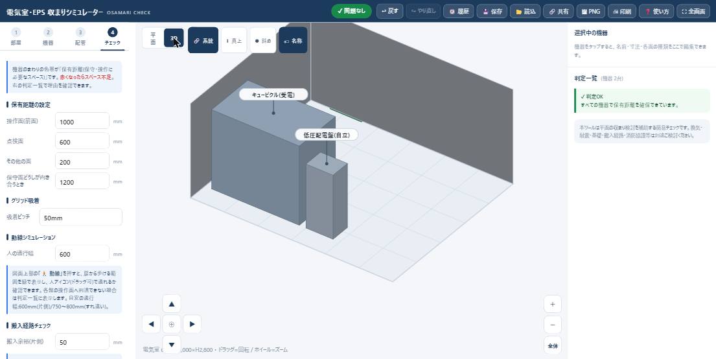The image size is (716, 359).
Task: Edit the 操作面(前面) distance field
Action: 82,121
